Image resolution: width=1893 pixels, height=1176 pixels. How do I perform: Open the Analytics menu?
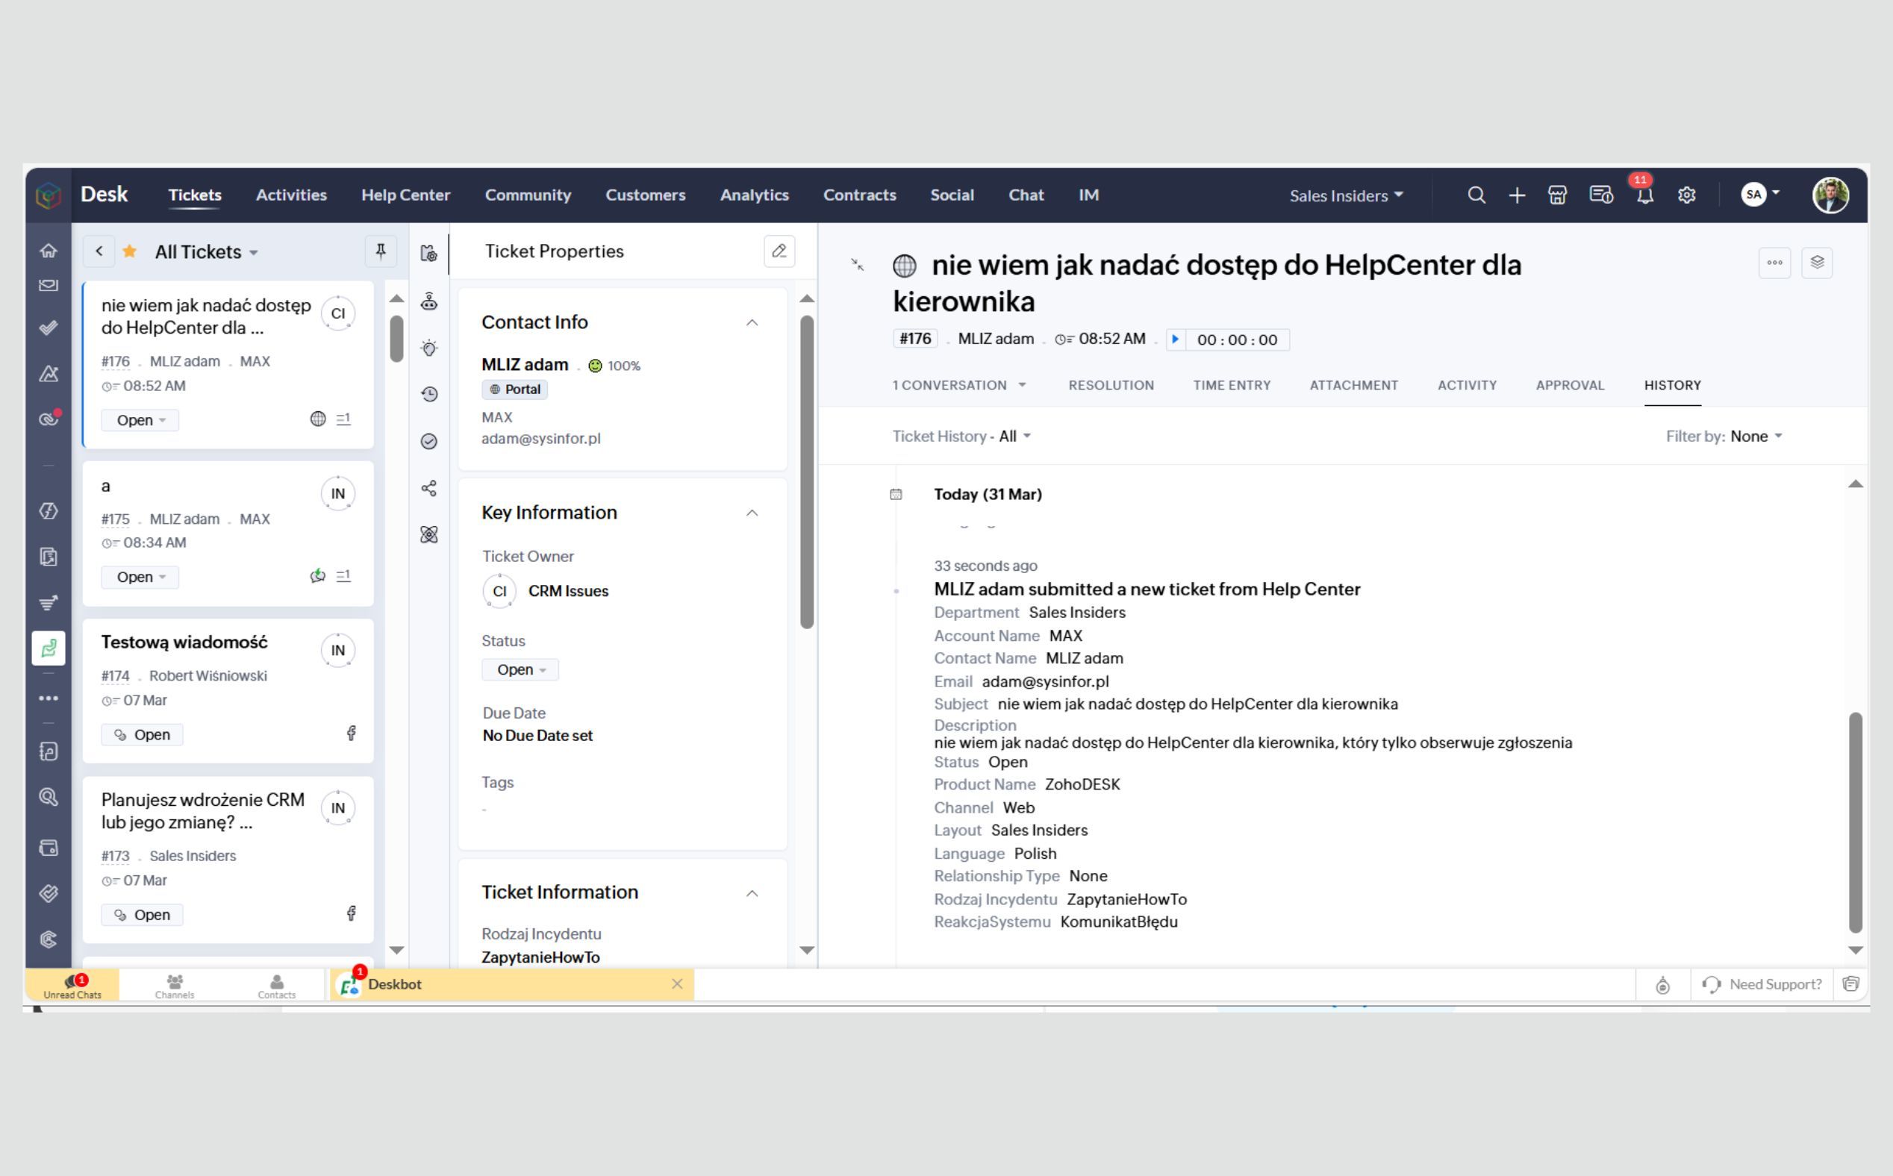754,196
